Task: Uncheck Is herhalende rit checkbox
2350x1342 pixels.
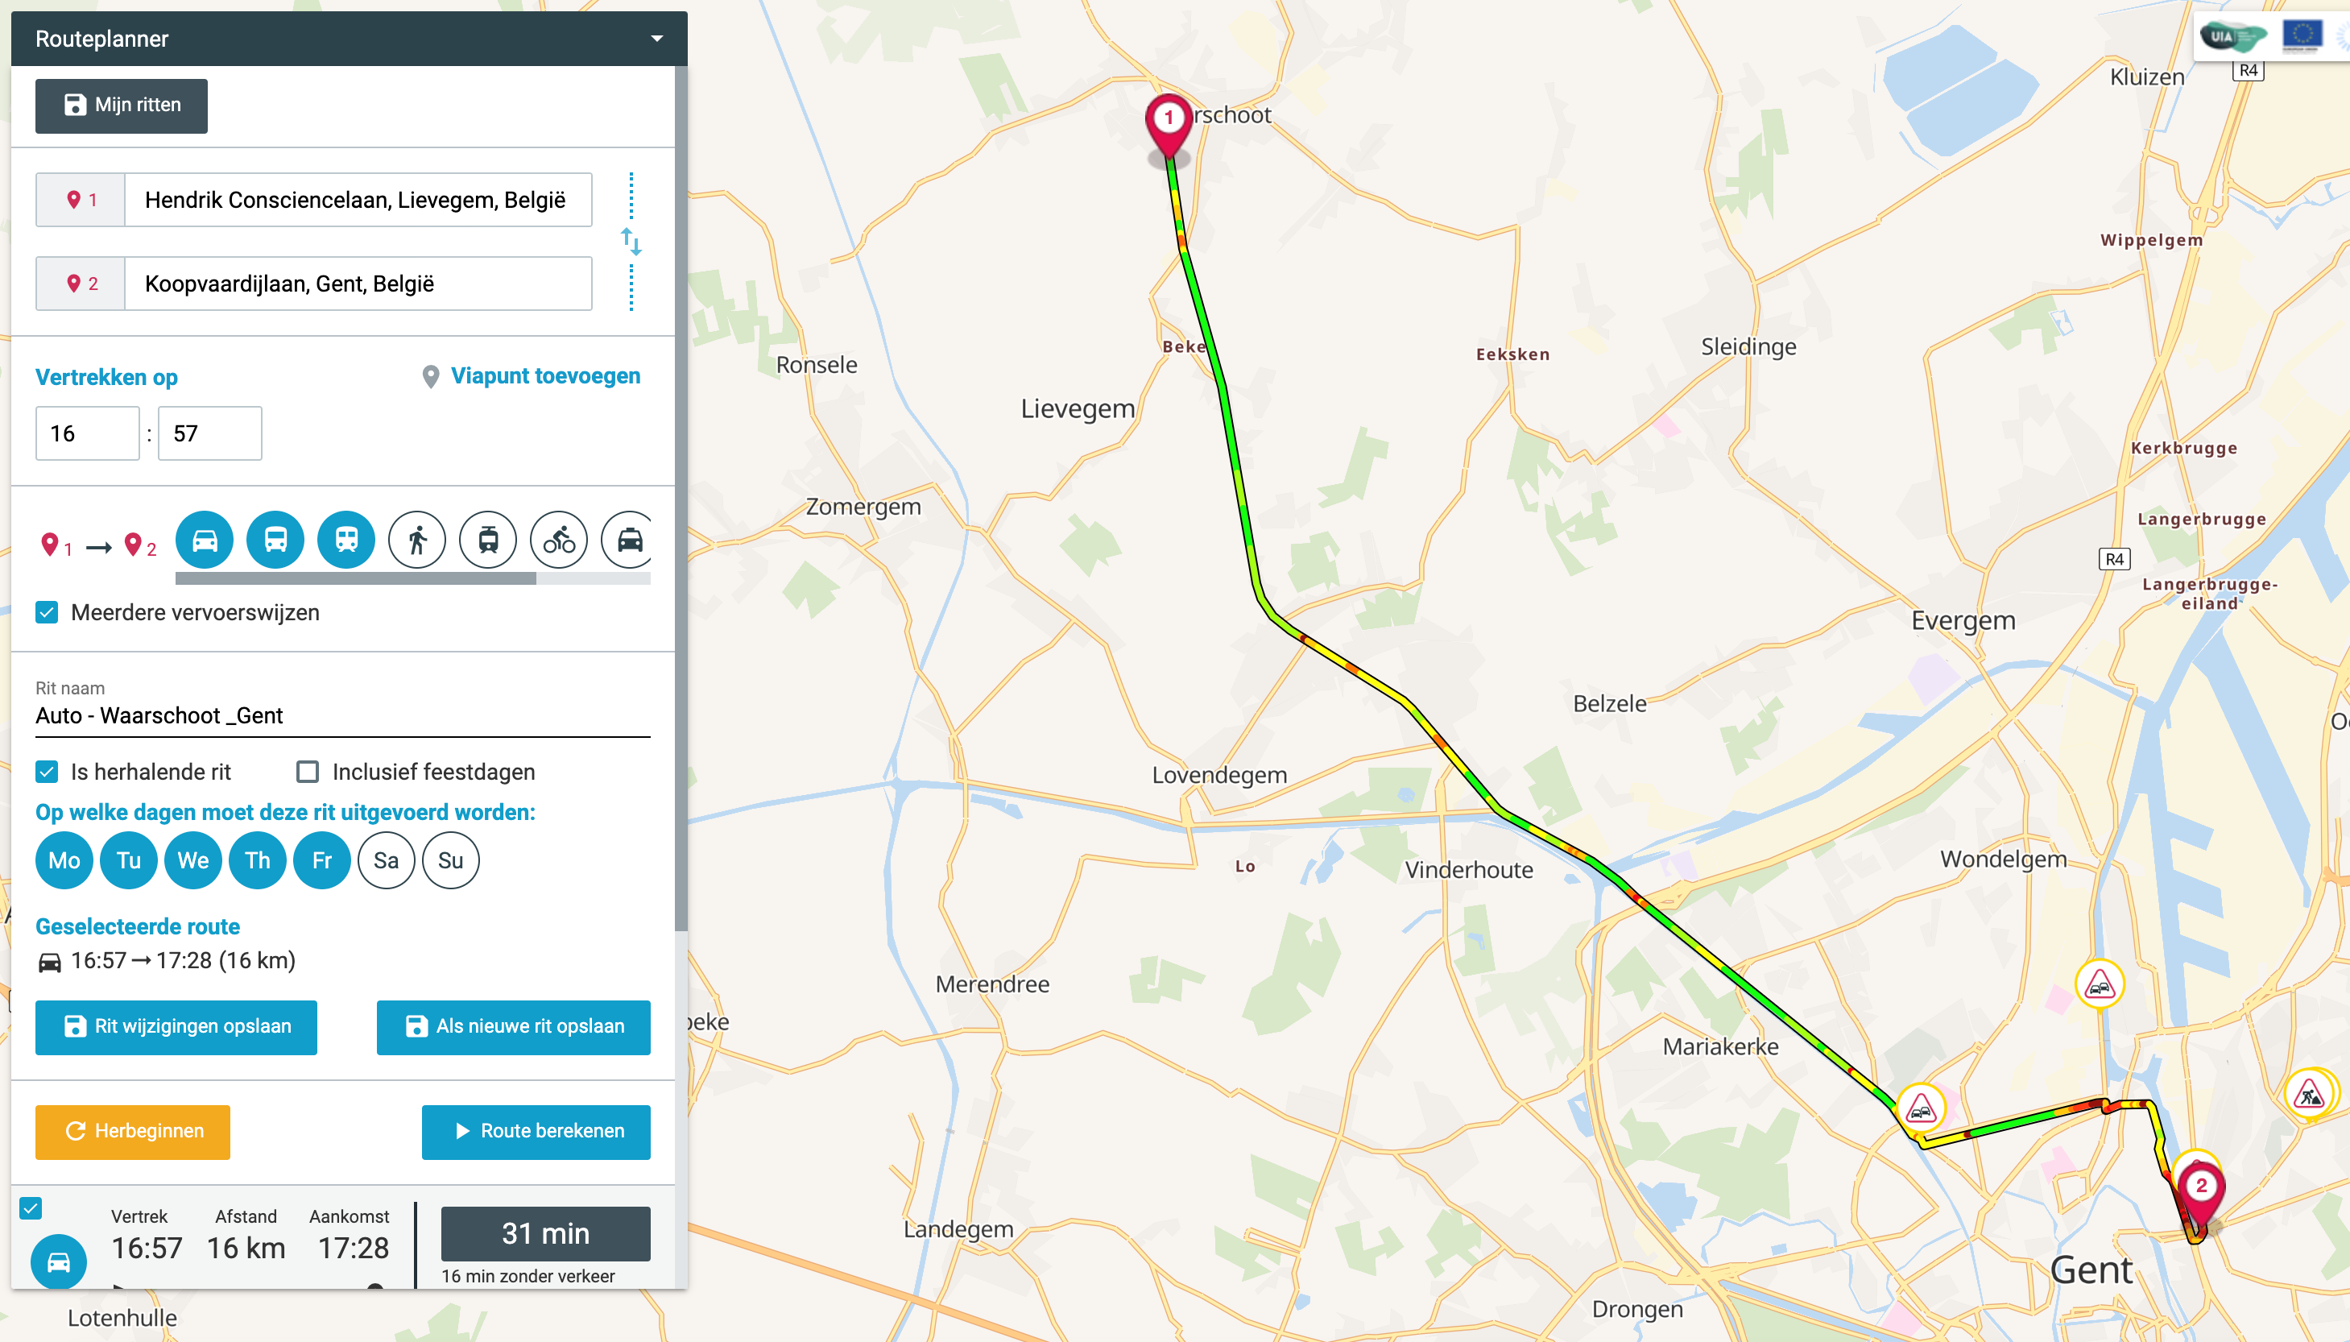Action: pos(47,772)
